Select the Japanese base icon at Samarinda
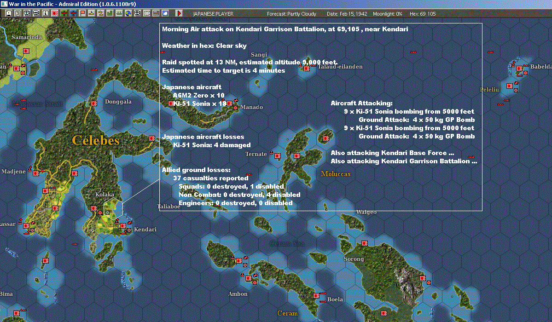Image resolution: width=552 pixels, height=322 pixels. click(26, 51)
